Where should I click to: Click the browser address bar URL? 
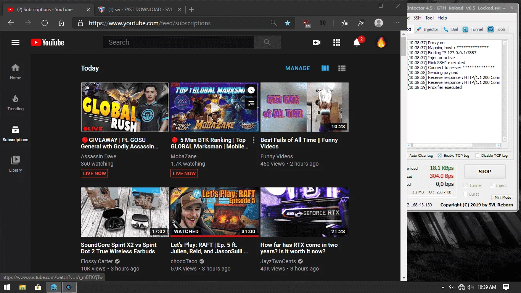click(150, 23)
